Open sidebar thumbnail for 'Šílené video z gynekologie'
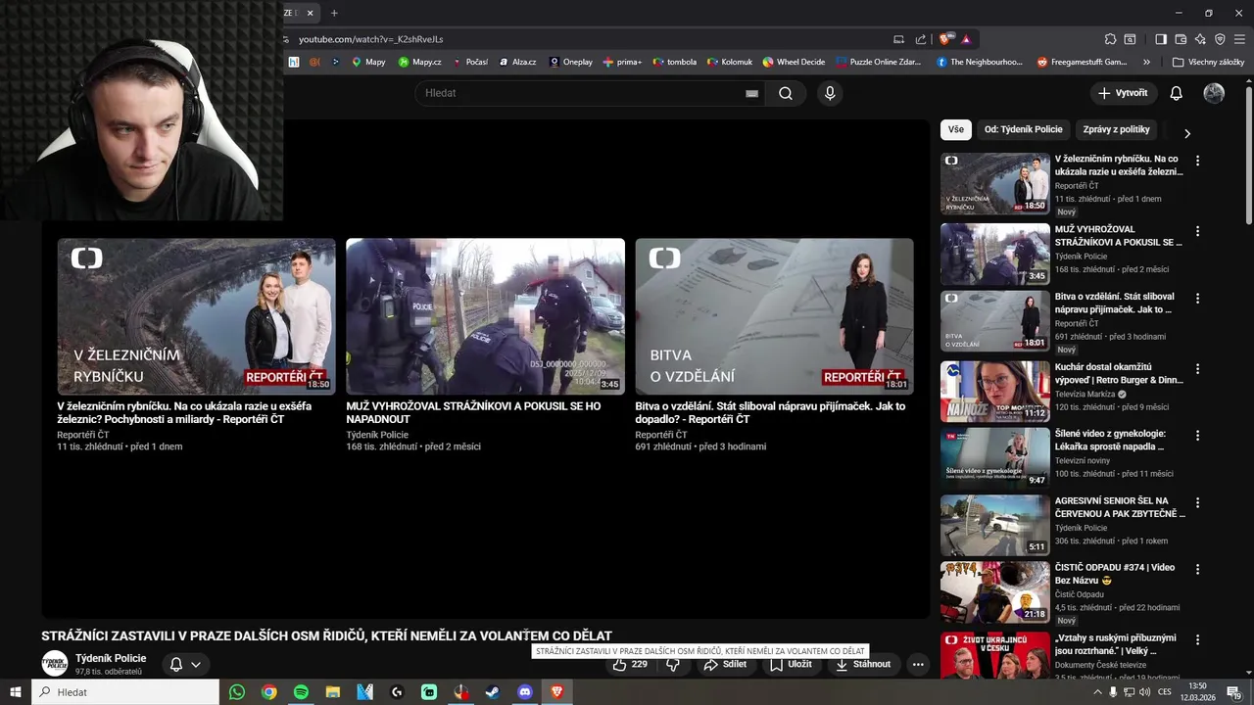 tap(994, 457)
